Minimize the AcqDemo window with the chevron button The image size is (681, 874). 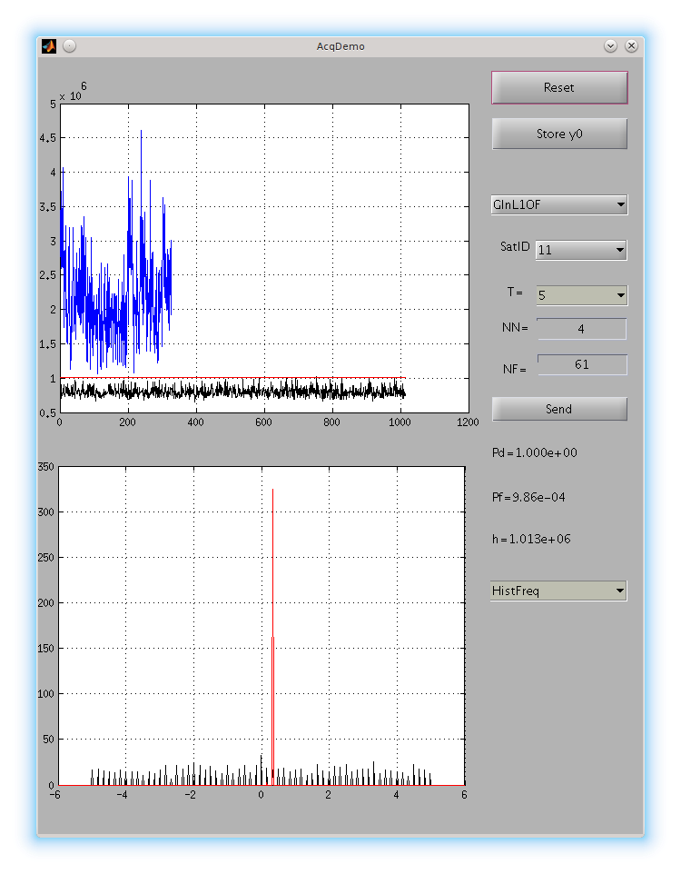point(610,45)
